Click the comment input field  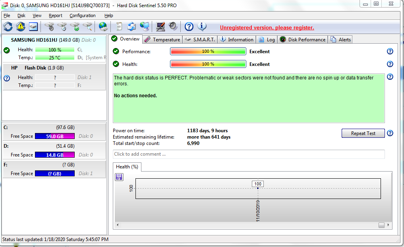[x=249, y=154]
